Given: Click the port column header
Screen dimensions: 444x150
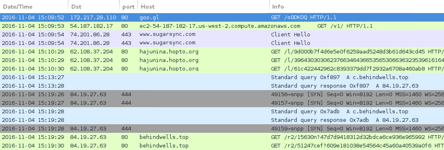Looking at the screenshot, I should 128,7.
